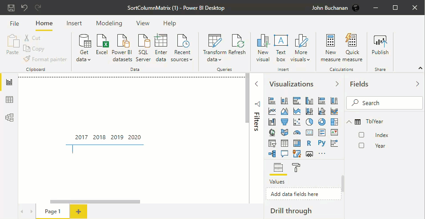Screen dimensions: 425x219
Task: Click the Excel data source button
Action: (102, 45)
